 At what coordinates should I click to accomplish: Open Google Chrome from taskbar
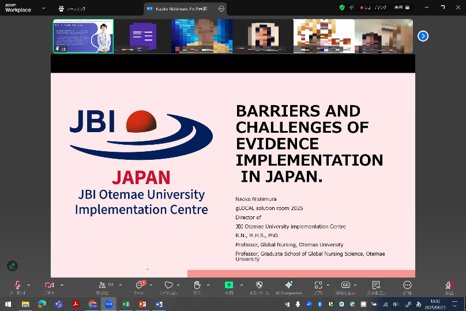coord(92,304)
